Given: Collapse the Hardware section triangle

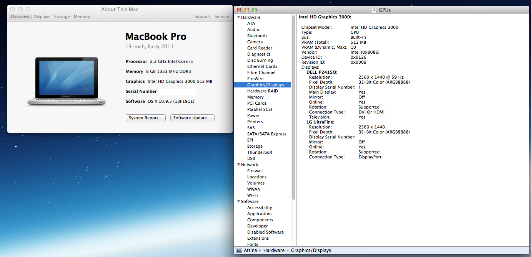Looking at the screenshot, I should [x=238, y=17].
